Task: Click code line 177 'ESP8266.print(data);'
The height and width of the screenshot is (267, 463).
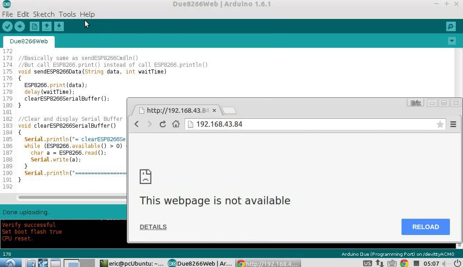Action: point(56,85)
